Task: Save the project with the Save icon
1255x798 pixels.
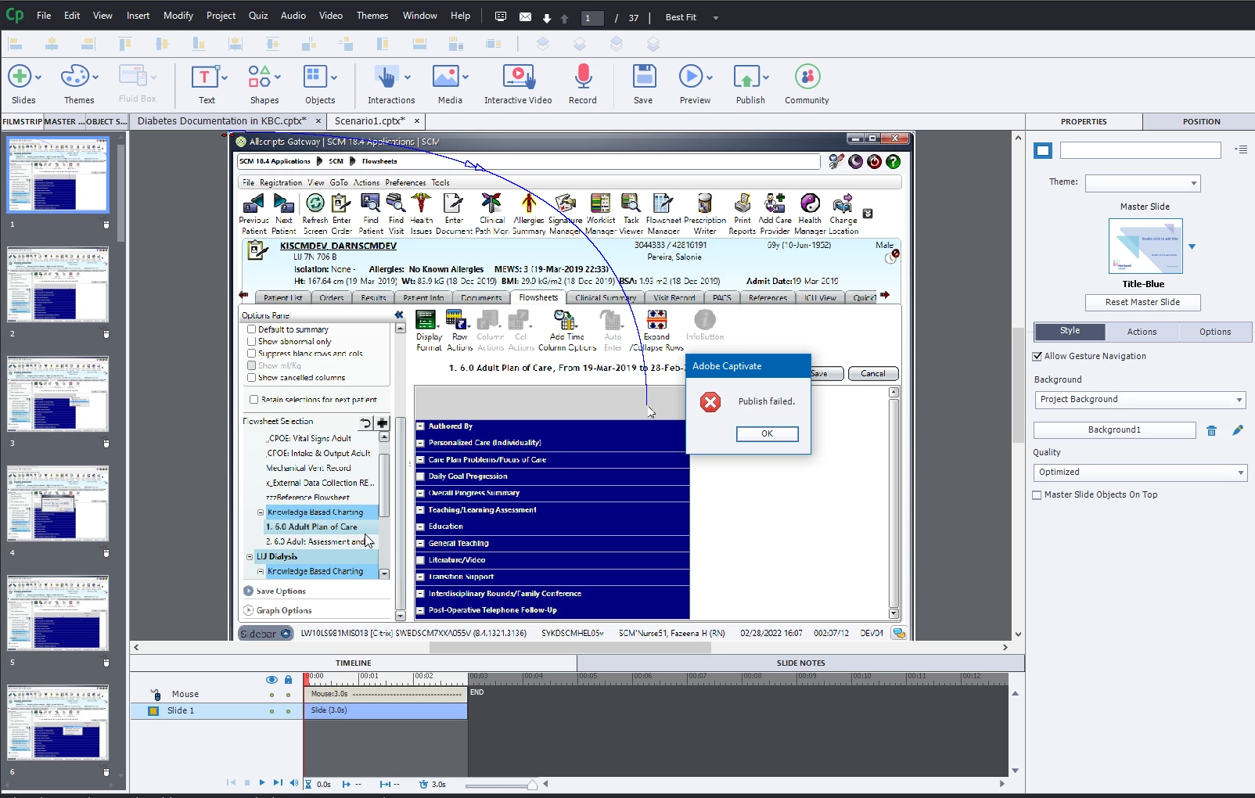Action: click(644, 77)
